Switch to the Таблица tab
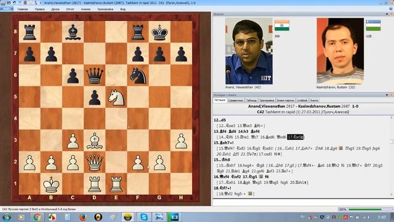394x222 pixels. 251,100
